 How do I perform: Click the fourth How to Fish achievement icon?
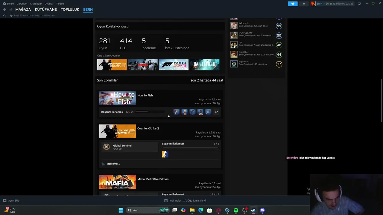click(200, 112)
